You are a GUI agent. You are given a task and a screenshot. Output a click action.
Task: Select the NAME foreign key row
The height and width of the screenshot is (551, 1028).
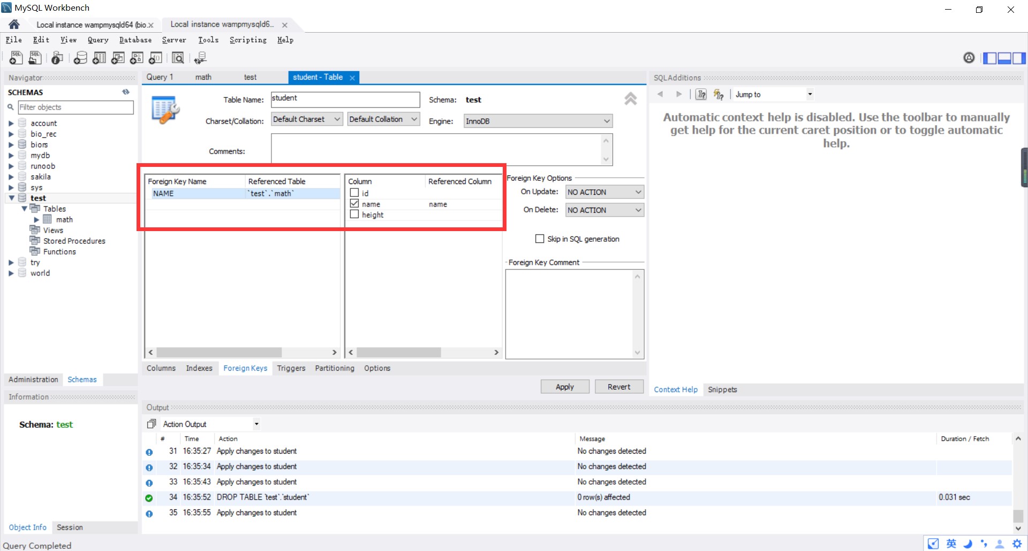tap(243, 193)
